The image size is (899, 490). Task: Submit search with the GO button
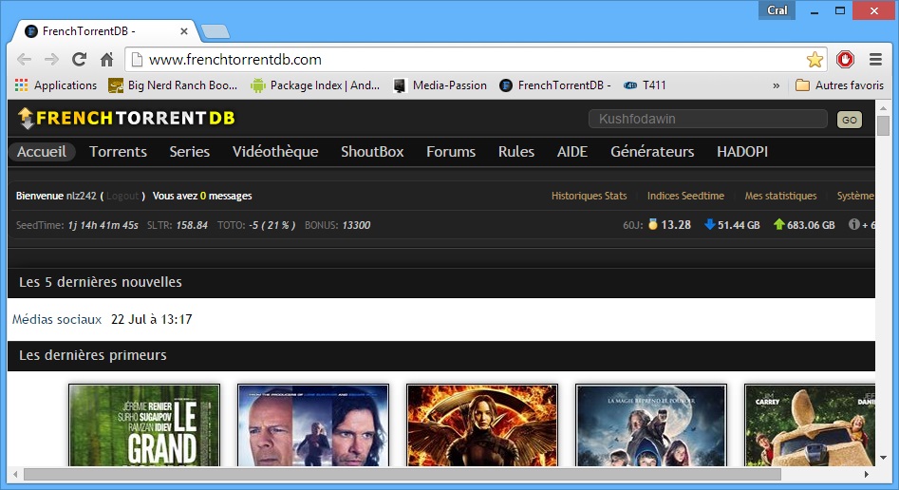point(849,120)
